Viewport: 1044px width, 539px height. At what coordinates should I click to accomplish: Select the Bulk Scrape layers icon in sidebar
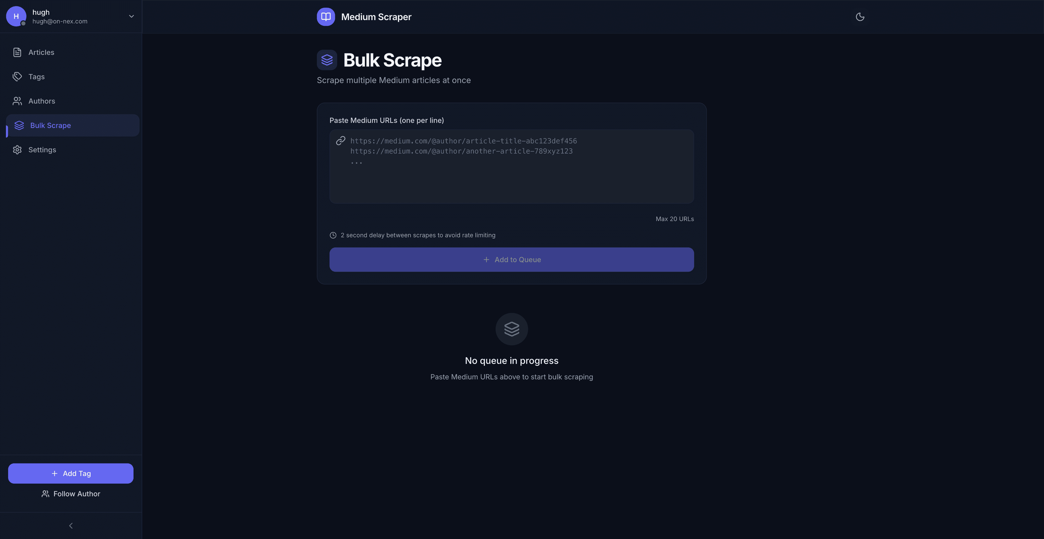click(19, 125)
